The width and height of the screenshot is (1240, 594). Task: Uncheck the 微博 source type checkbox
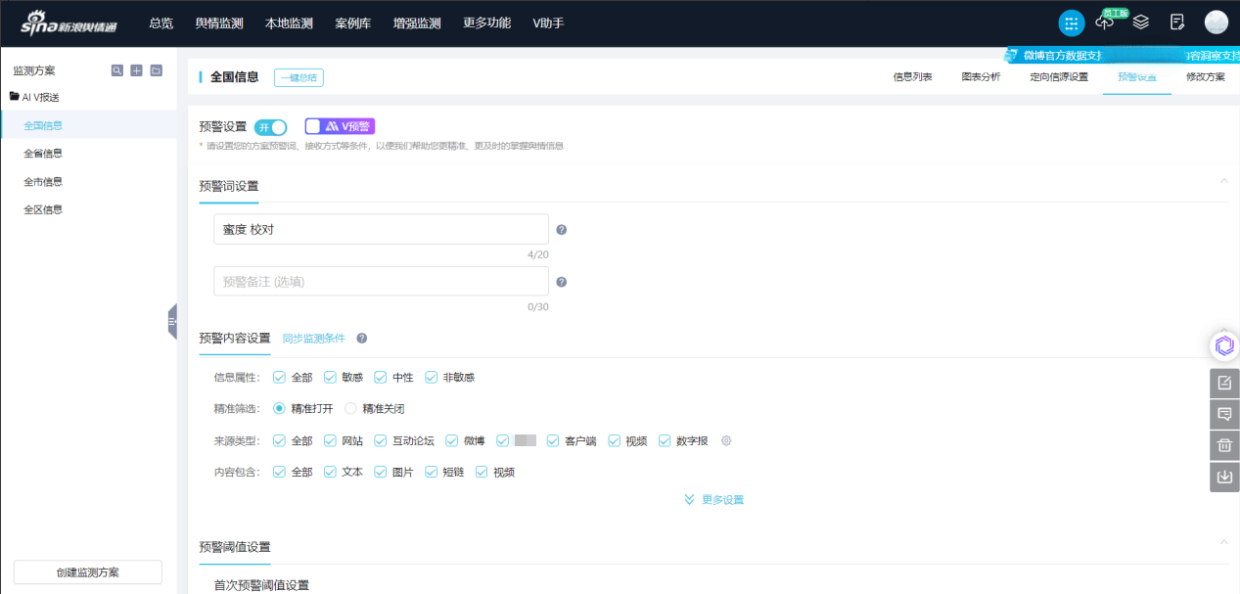click(453, 440)
